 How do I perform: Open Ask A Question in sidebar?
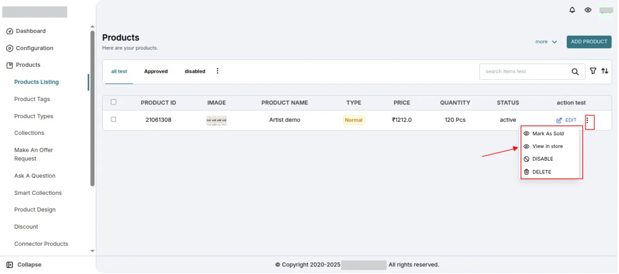point(35,176)
